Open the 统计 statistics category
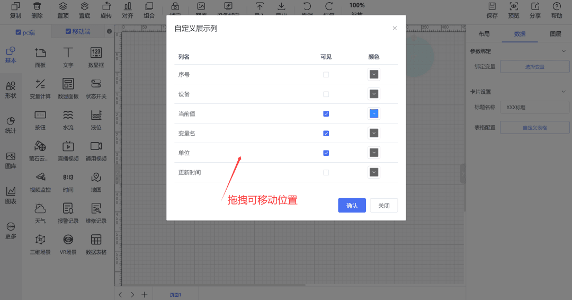The height and width of the screenshot is (300, 572). pos(11,125)
